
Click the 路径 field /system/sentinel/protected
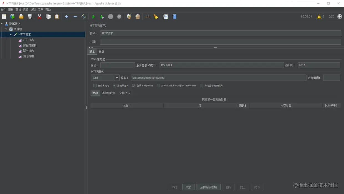pos(219,78)
